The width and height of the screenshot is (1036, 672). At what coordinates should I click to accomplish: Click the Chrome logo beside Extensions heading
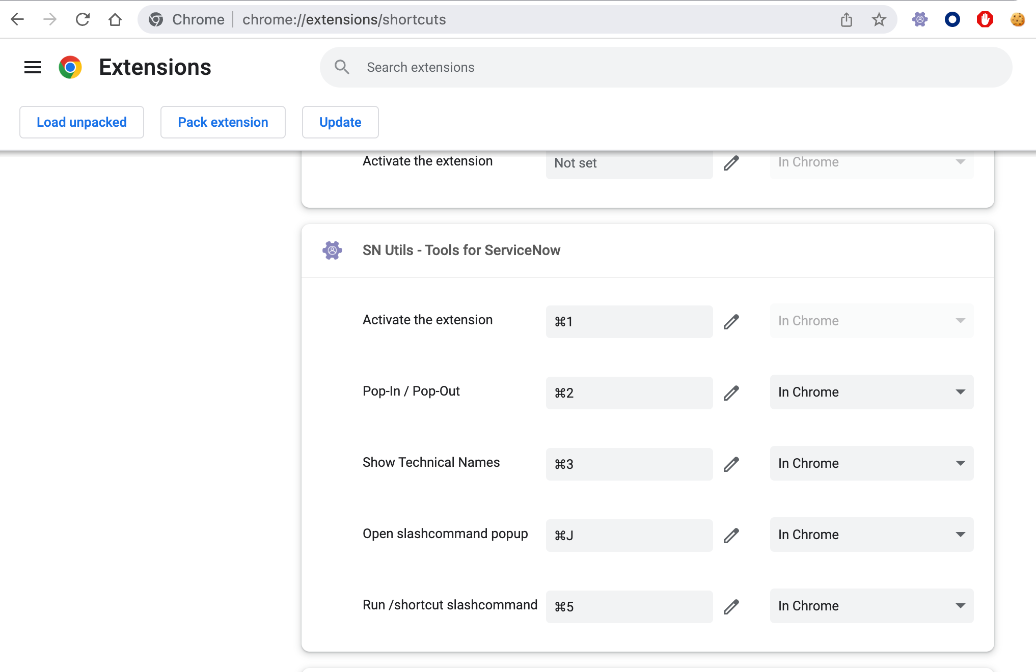point(70,67)
